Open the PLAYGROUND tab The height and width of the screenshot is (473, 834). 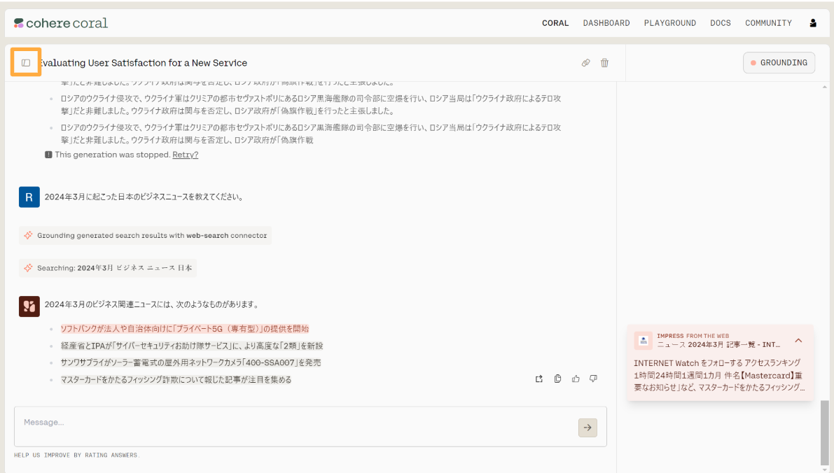669,23
